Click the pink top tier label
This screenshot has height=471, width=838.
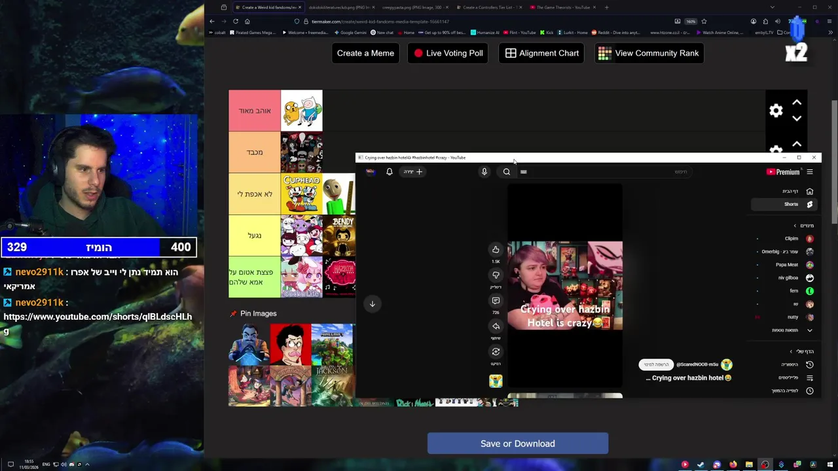point(255,111)
